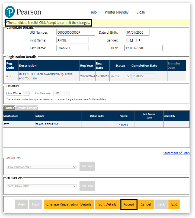Open the Help menu item
Image resolution: width=195 pixels, height=218 pixels.
(x=93, y=12)
